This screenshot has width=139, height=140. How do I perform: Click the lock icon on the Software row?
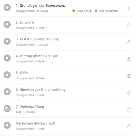click(x=129, y=25)
